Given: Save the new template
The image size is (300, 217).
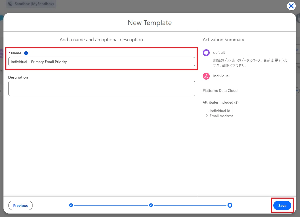Looking at the screenshot, I should pos(282,206).
